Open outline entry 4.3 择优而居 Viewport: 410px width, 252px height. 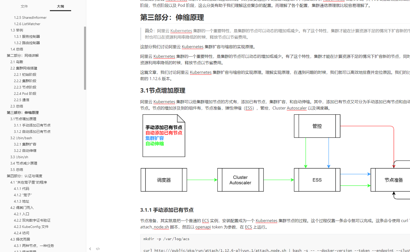point(20,239)
